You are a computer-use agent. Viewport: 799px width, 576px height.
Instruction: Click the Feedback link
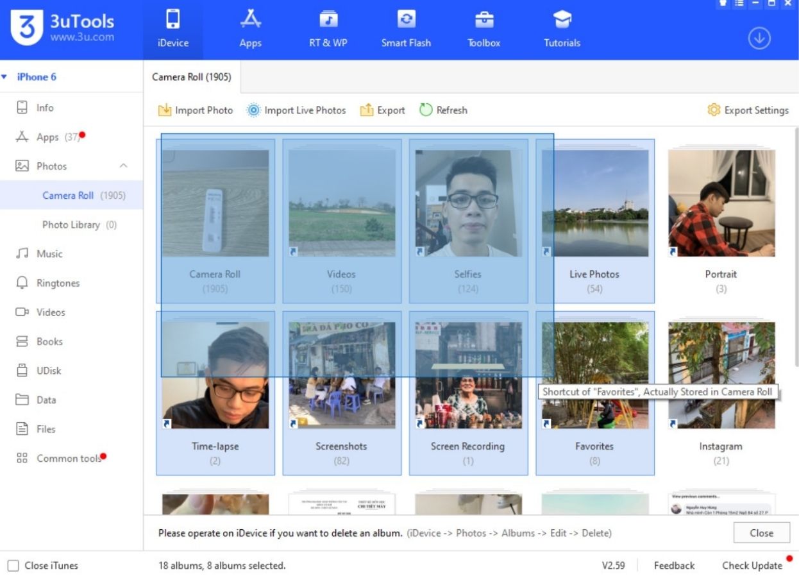pyautogui.click(x=674, y=566)
